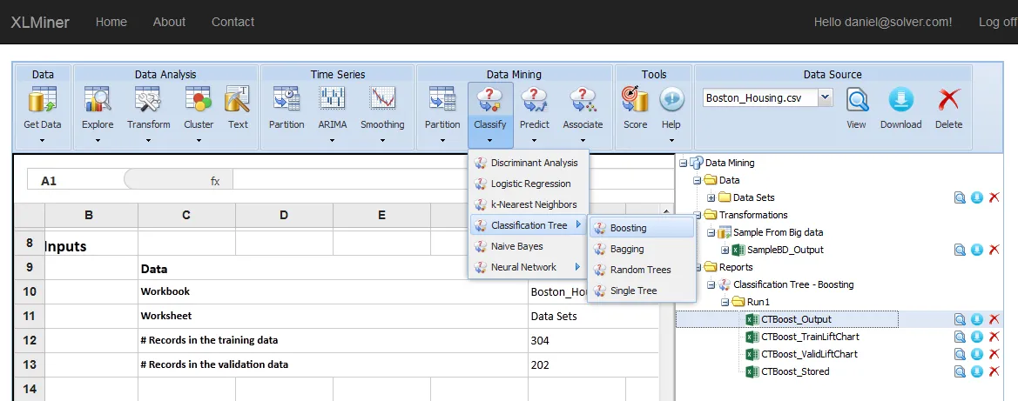Viewport: 1018px width, 401px height.
Task: Open the About page link
Action: (x=170, y=22)
